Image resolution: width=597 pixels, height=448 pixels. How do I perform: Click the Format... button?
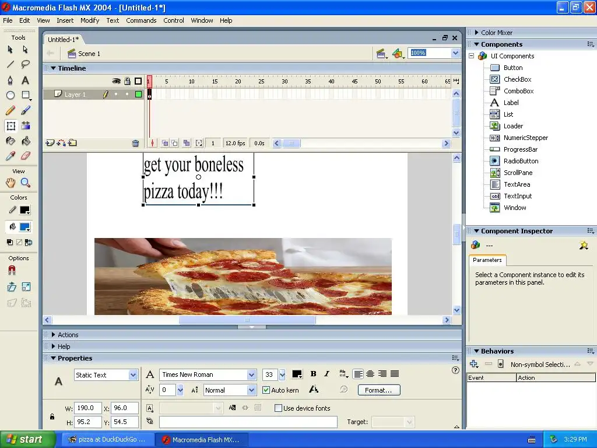pyautogui.click(x=379, y=390)
